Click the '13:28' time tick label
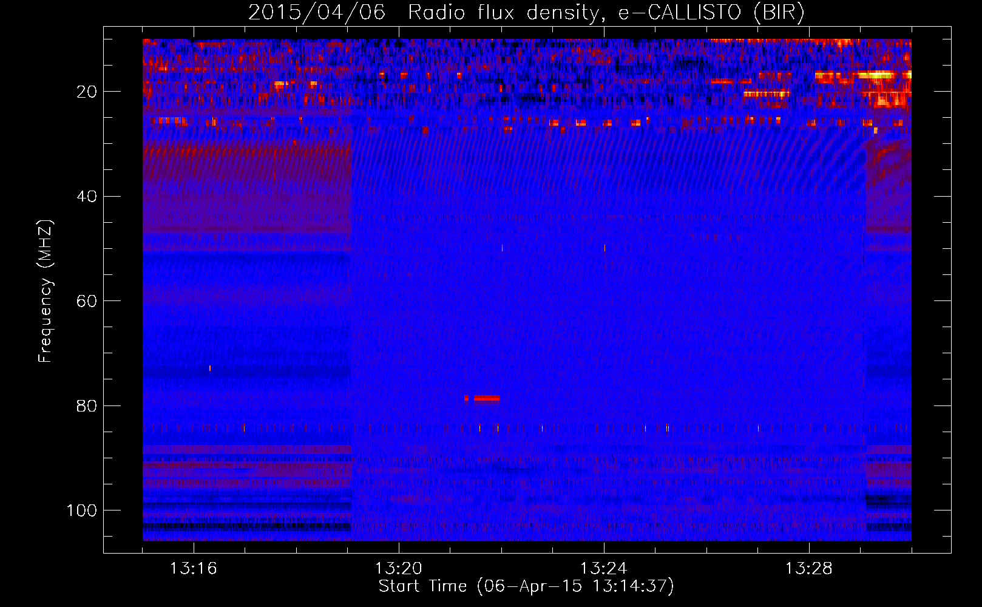The height and width of the screenshot is (607, 982). pos(809,569)
